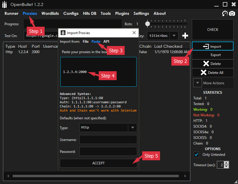
Task: Maximize the OpenBullet window
Action: pyautogui.click(x=225, y=4)
